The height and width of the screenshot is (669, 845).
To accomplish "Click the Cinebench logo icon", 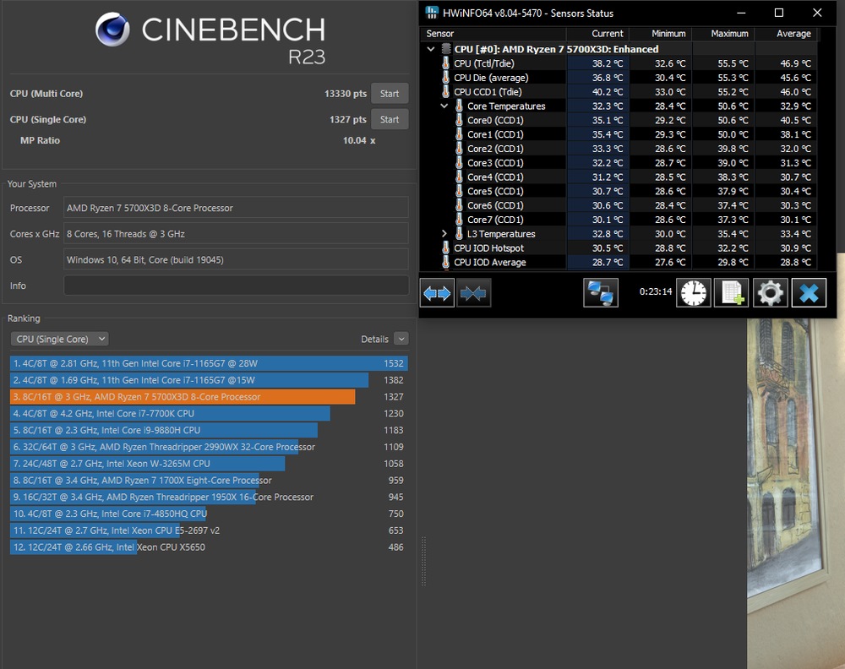I will coord(112,30).
